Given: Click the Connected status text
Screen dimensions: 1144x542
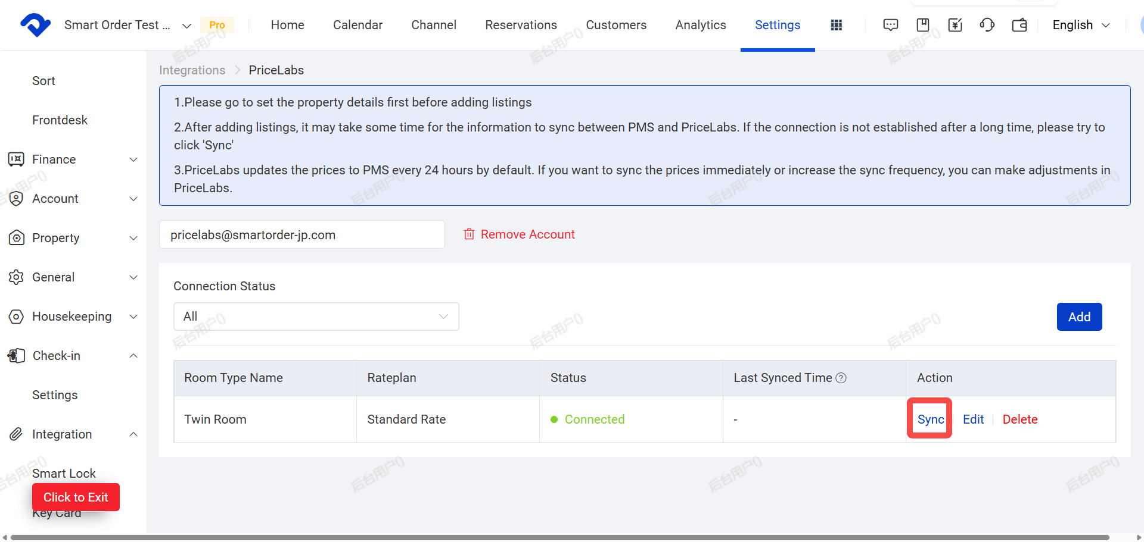Looking at the screenshot, I should click(x=595, y=419).
